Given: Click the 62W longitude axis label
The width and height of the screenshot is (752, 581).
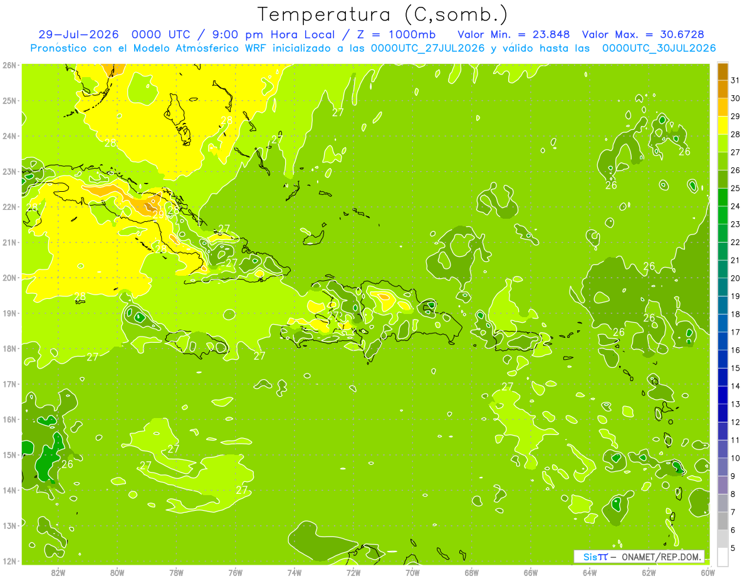Looking at the screenshot, I should [649, 572].
